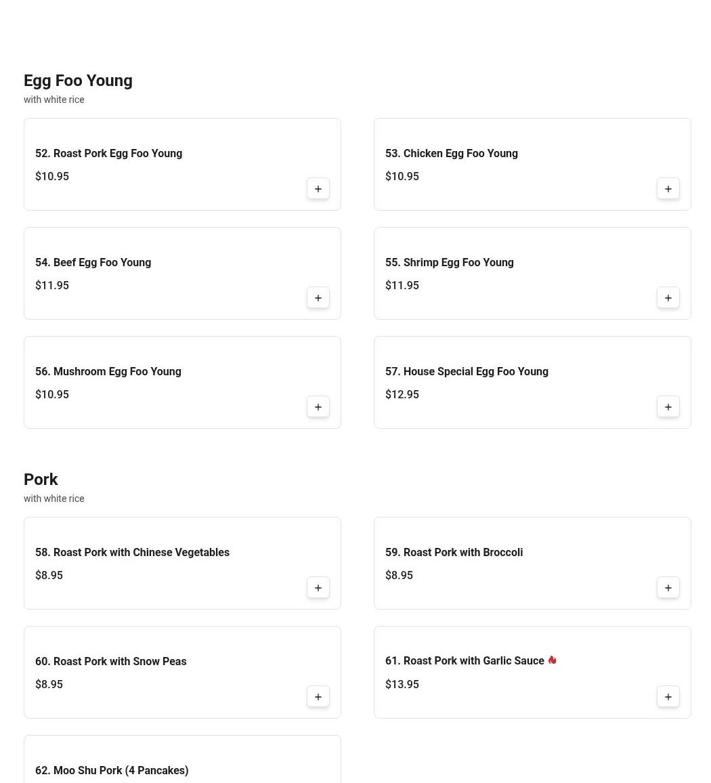Image resolution: width=711 pixels, height=783 pixels.
Task: Add Roast Pork with Garlic Sauce
Action: [668, 697]
